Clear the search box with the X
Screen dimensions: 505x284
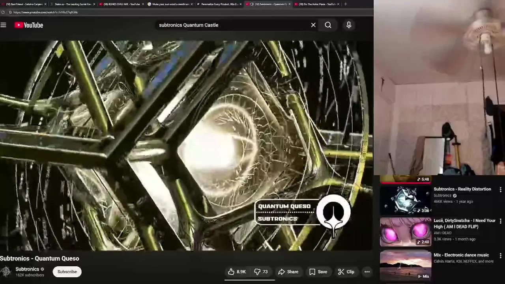click(x=313, y=25)
